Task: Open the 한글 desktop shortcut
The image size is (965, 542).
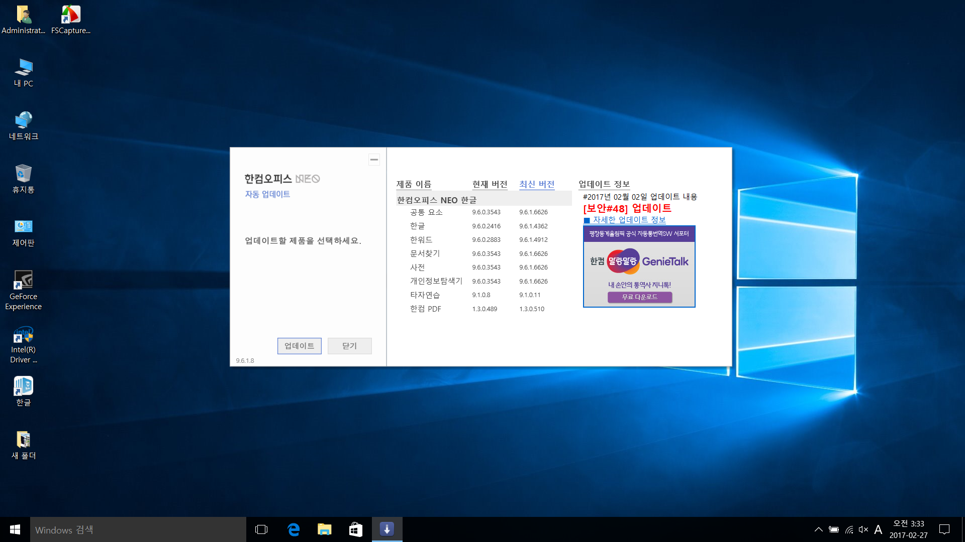Action: [23, 391]
